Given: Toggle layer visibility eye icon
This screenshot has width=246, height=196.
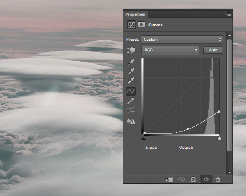Looking at the screenshot, I should click(206, 180).
